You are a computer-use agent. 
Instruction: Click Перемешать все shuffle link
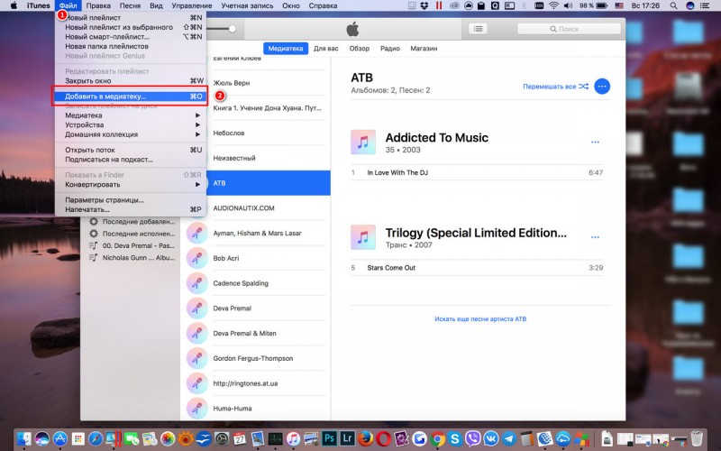point(555,87)
